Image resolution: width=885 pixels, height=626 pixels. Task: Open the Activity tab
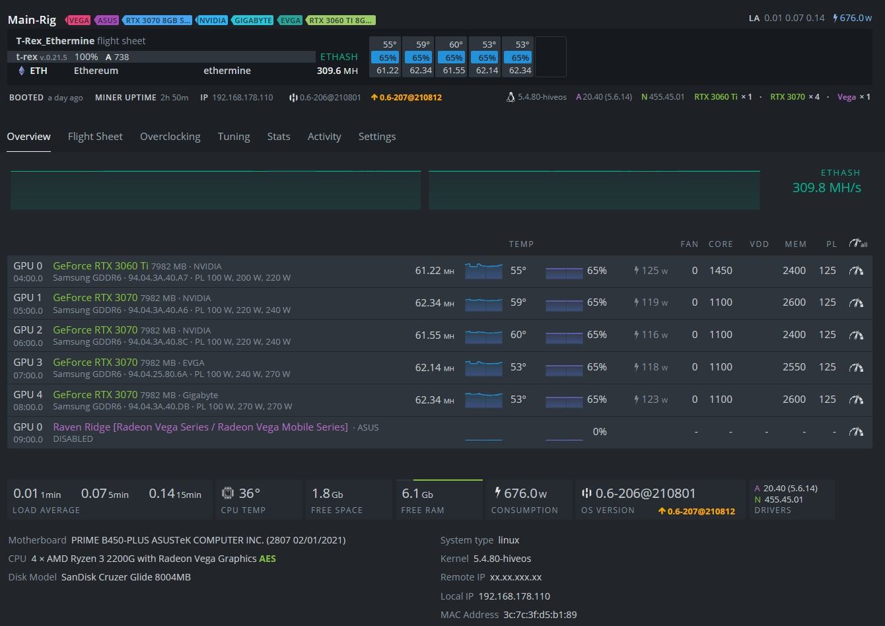tap(324, 137)
